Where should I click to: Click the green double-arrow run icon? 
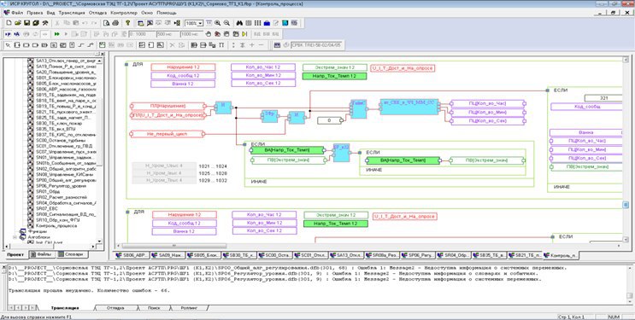click(57, 34)
